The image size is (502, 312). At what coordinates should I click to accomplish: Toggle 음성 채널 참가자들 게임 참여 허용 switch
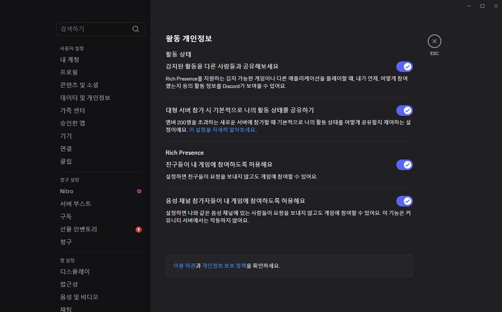404,201
